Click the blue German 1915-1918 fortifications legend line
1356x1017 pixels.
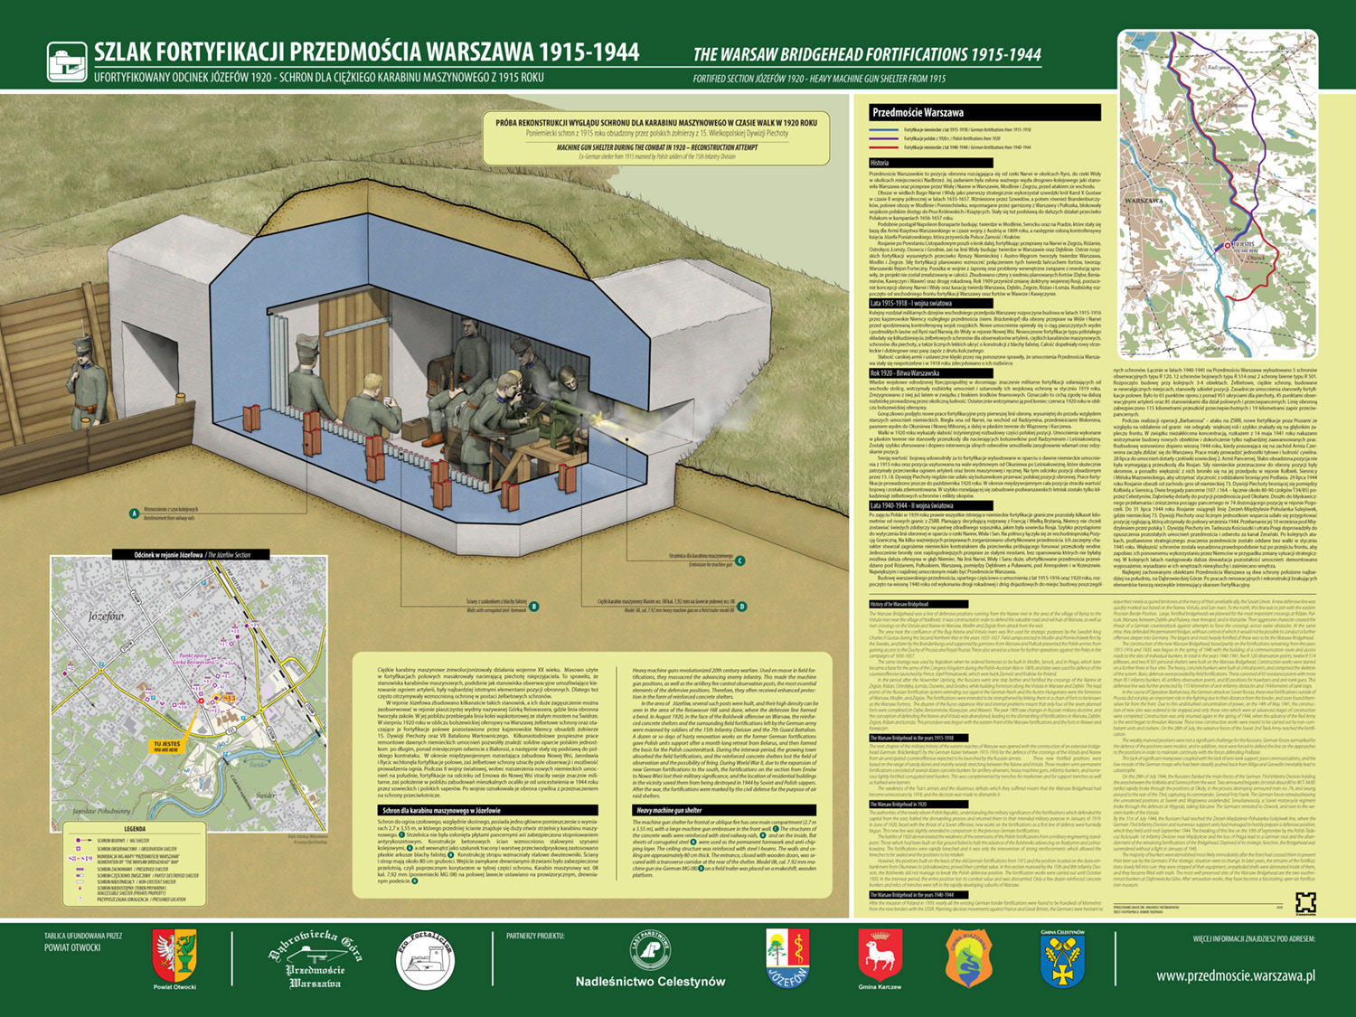click(x=885, y=130)
